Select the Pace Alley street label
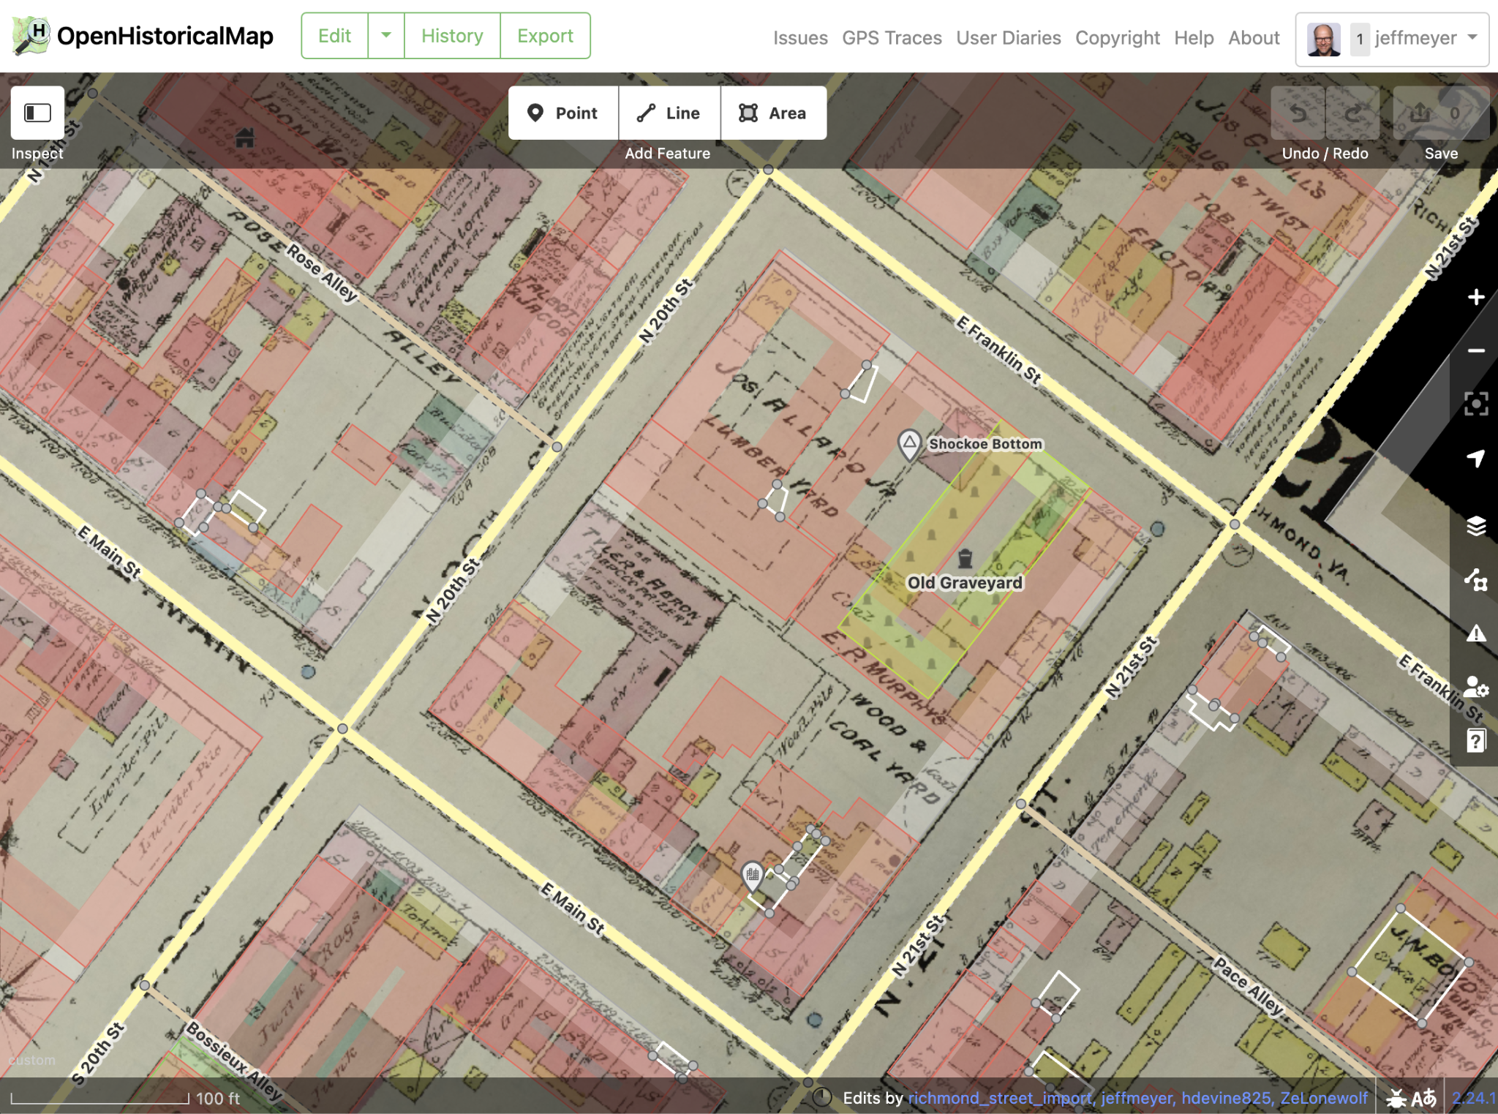 [x=1249, y=986]
